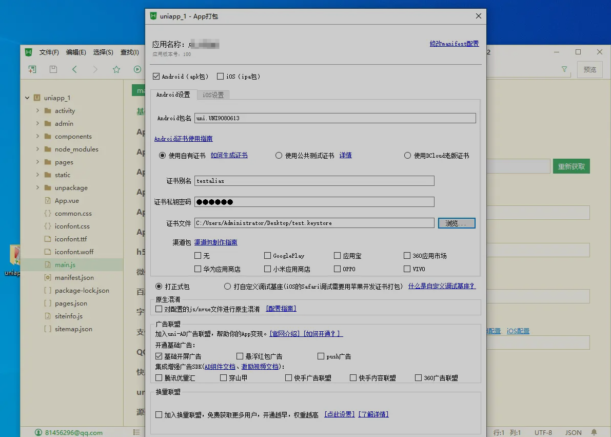Expand the activity folder
611x437 pixels.
click(38, 111)
